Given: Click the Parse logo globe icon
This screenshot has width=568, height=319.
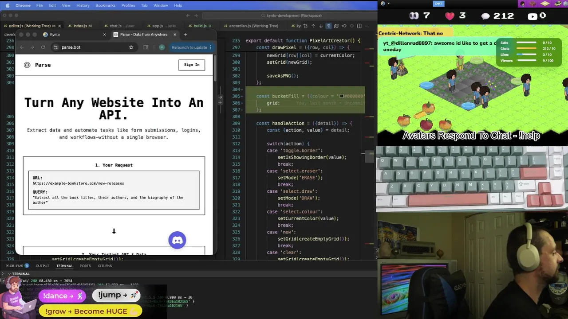Looking at the screenshot, I should (x=27, y=65).
